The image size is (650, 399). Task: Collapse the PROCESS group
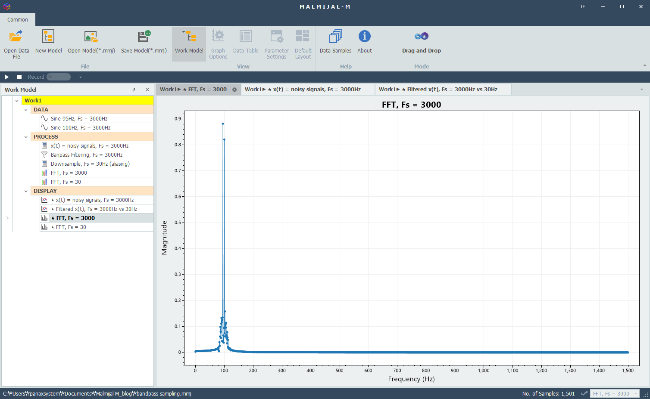[x=26, y=137]
